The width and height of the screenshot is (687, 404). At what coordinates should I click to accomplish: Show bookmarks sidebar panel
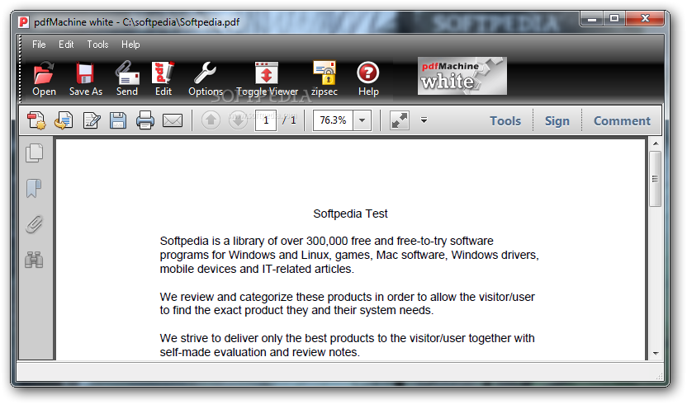34,189
